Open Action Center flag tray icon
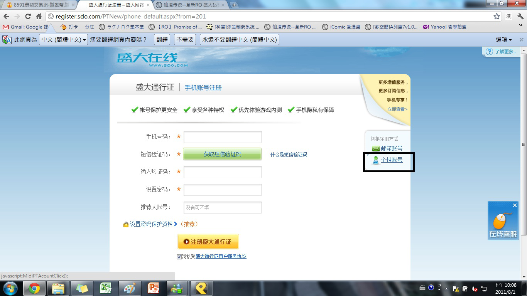Viewport: 527px width, 296px height. tap(456, 288)
